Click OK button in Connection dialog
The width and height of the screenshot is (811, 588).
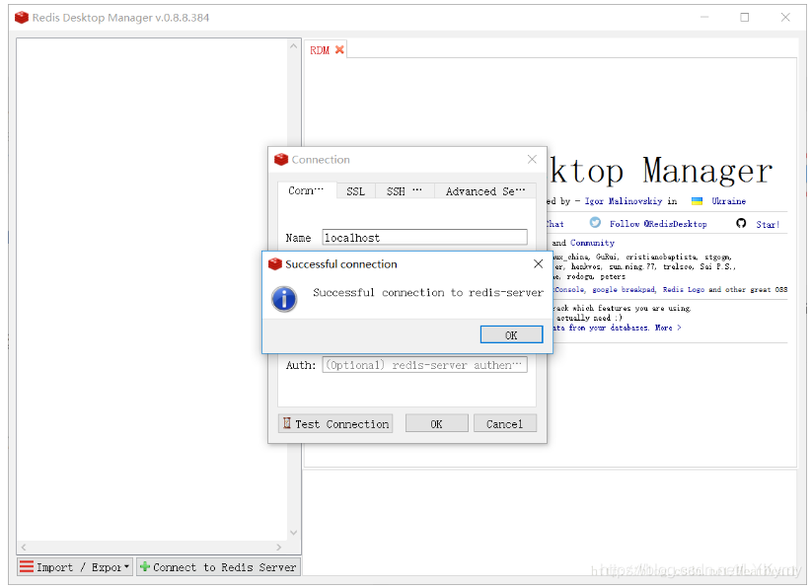point(436,423)
